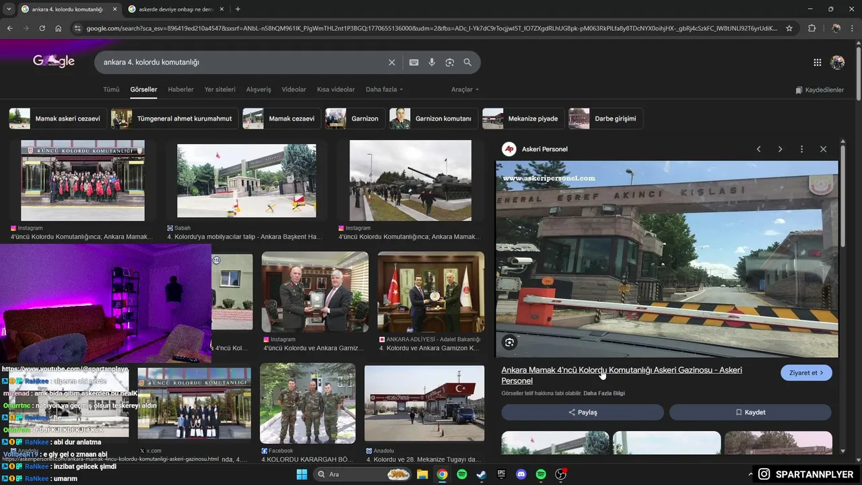Open the Daha Fazla Bilgi copyright link
The image size is (862, 485).
click(x=604, y=393)
